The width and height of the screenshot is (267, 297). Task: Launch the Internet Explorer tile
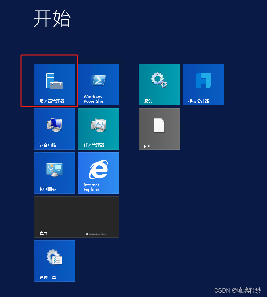(99, 173)
